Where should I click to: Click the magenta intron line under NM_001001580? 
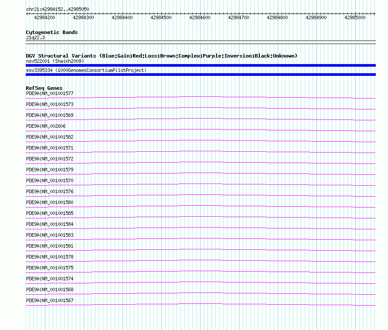point(201,206)
